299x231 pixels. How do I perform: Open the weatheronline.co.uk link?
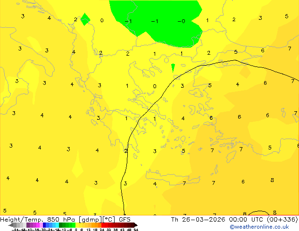coord(259,227)
